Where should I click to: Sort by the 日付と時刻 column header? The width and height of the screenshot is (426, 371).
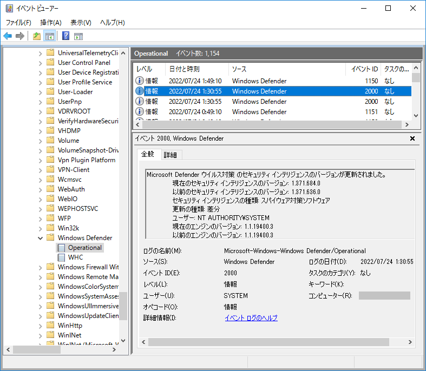(x=197, y=69)
